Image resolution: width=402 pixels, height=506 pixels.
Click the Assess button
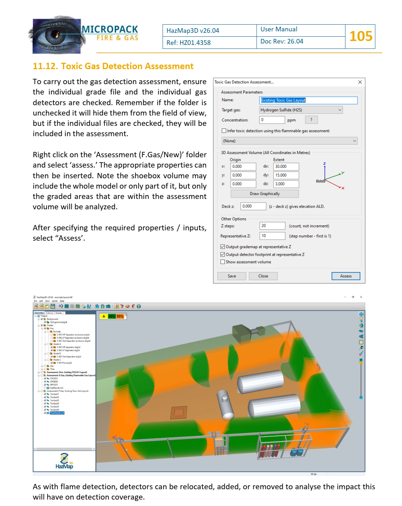click(x=346, y=276)
